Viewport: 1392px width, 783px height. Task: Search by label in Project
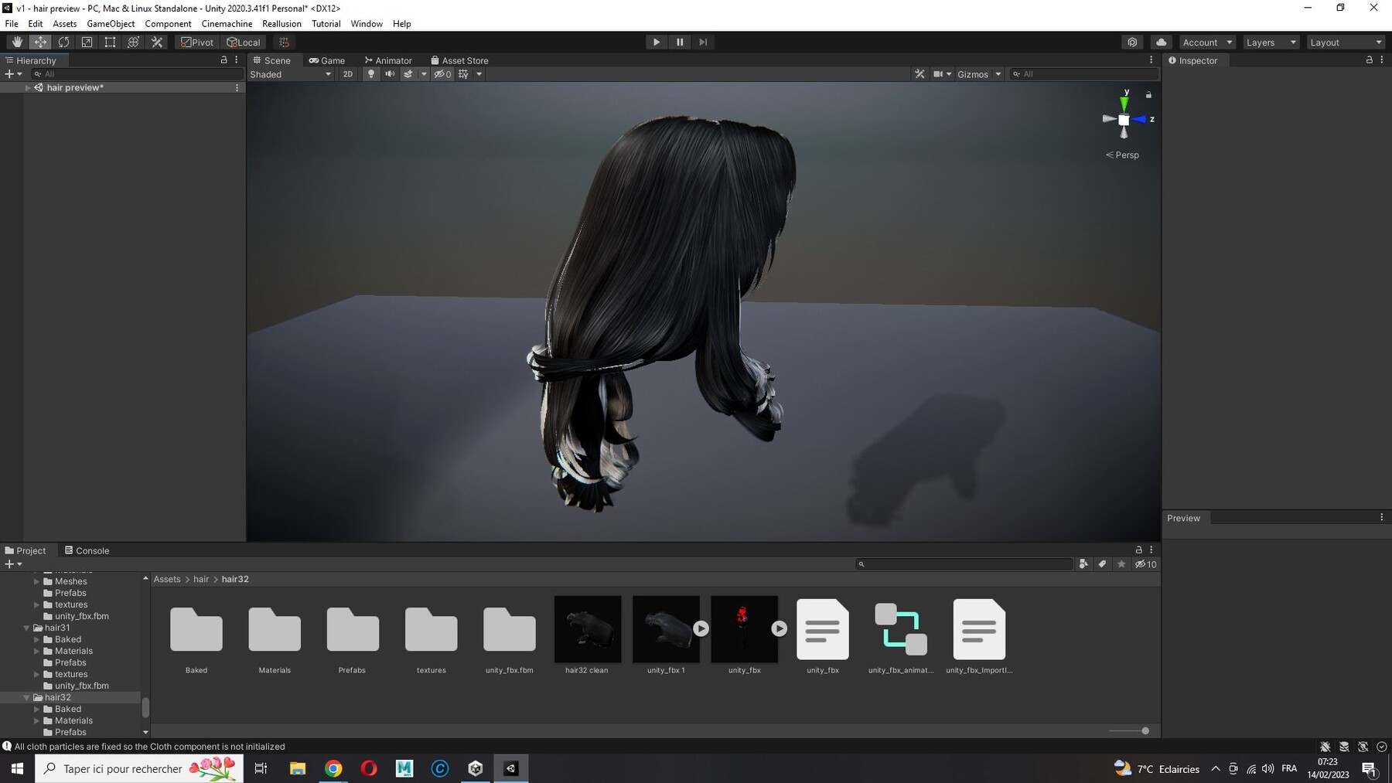click(1102, 564)
